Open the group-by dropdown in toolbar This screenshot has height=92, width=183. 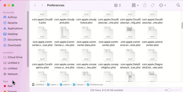[x=135, y=5]
